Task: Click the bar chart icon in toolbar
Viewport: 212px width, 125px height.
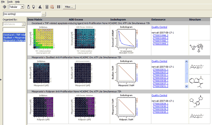Action: coord(40,7)
